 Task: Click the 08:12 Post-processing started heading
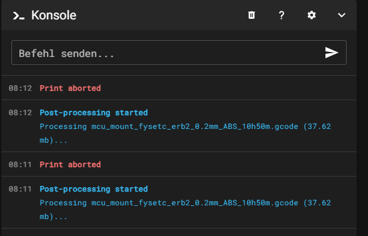coord(94,113)
